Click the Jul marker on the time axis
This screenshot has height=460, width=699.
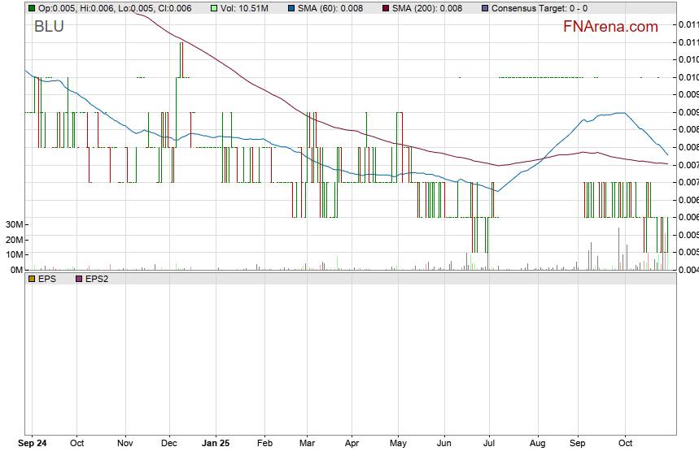[491, 444]
